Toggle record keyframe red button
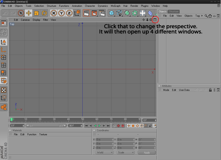221x160 pixels. (x=118, y=126)
